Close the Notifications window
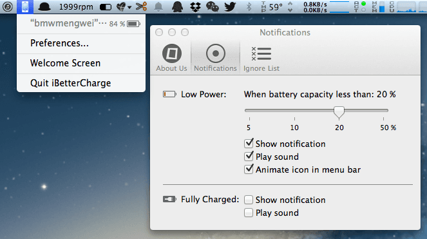427x239 pixels. pos(159,32)
